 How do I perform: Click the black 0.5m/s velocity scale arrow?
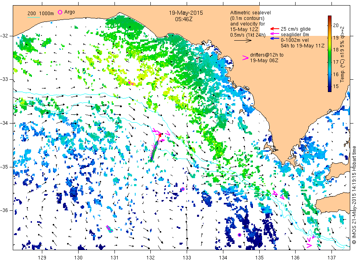point(243,41)
